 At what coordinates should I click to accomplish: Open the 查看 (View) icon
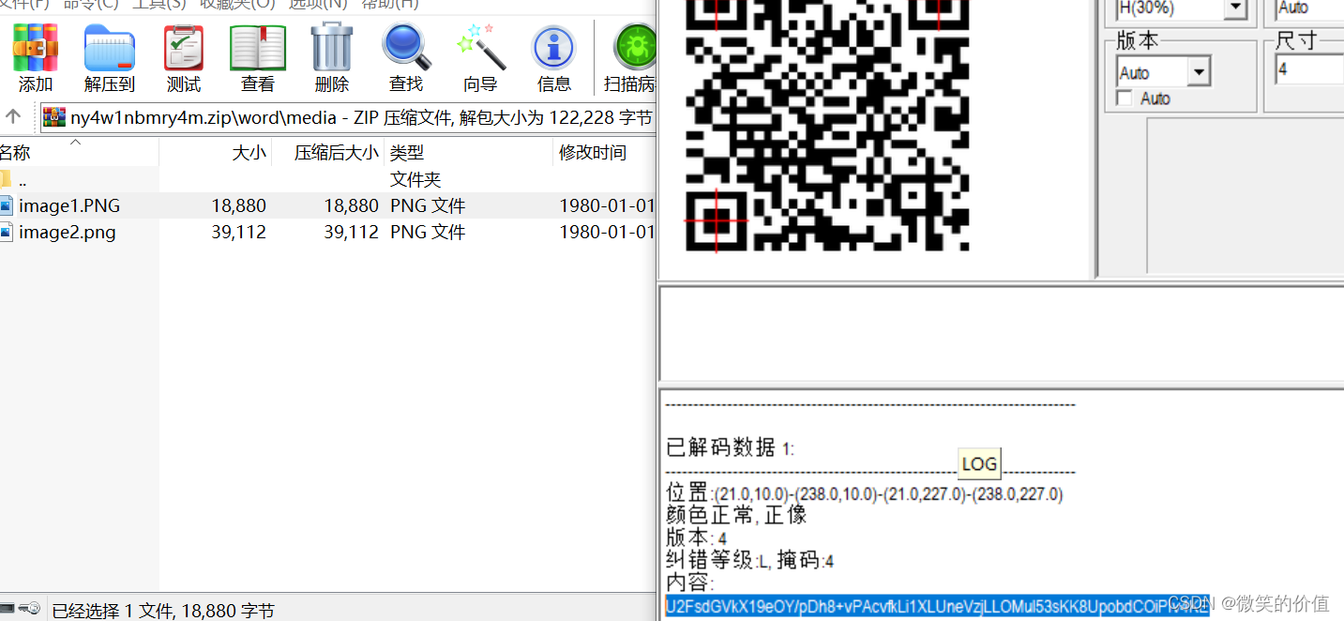point(257,47)
